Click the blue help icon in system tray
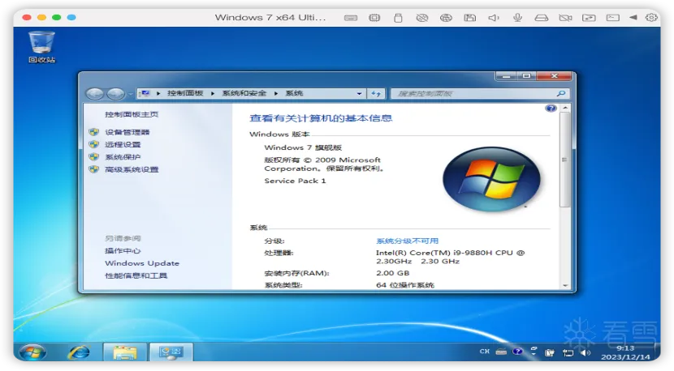Screen dimensions: 674x371 (x=517, y=352)
